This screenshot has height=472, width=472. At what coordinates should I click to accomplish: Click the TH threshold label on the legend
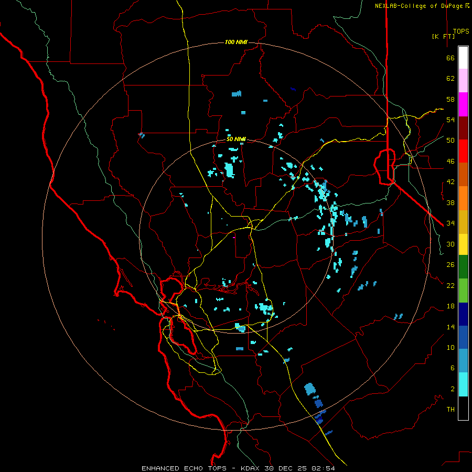(450, 410)
